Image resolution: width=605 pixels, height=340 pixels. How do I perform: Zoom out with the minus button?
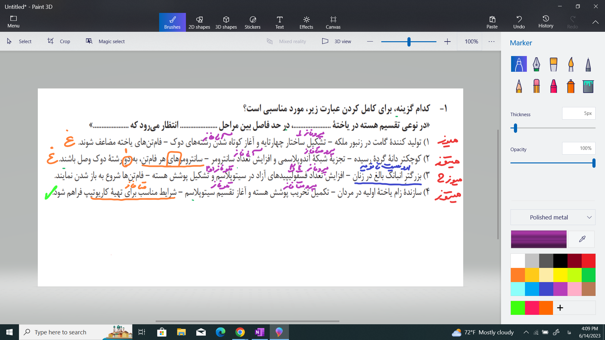(370, 42)
